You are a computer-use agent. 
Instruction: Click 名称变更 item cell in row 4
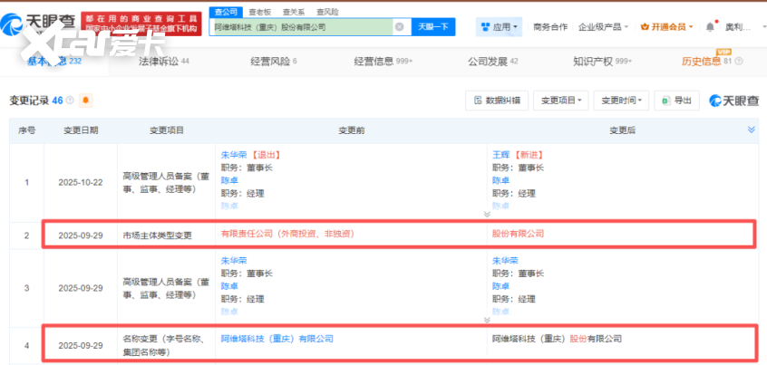166,344
